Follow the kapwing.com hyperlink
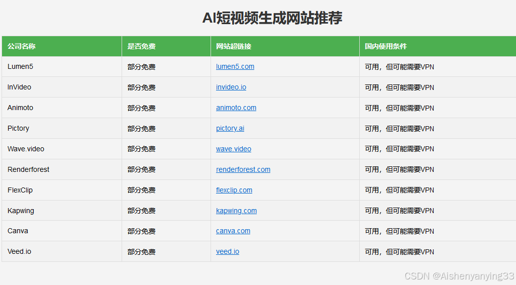 [236, 211]
